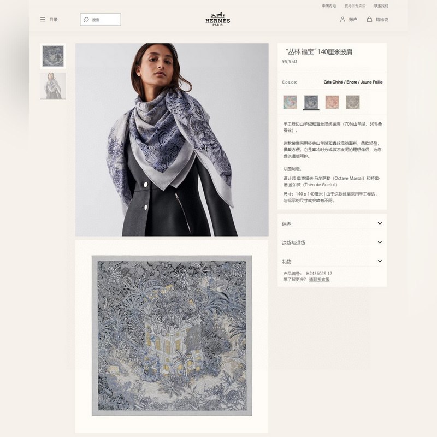Open the shopping bag icon
Screen dimensions: 437x437
tap(369, 19)
